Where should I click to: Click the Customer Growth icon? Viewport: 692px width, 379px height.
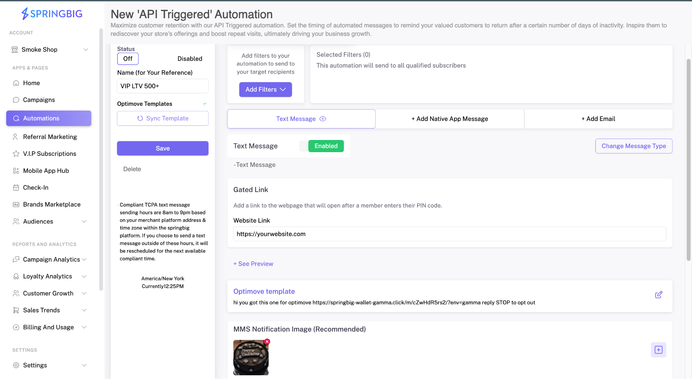point(16,293)
